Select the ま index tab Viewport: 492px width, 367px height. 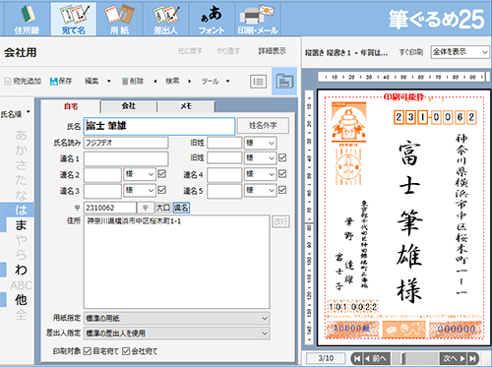(21, 225)
